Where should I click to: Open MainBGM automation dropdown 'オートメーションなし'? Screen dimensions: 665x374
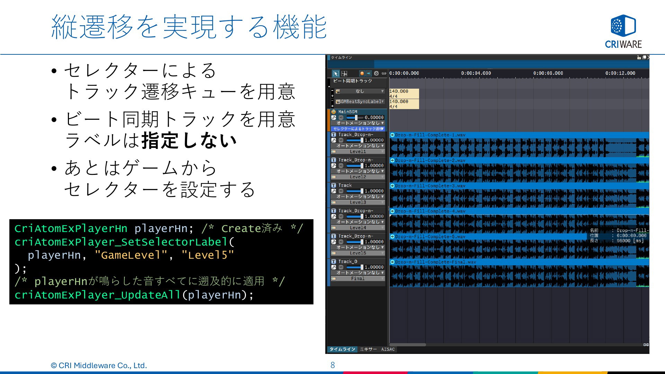(358, 123)
